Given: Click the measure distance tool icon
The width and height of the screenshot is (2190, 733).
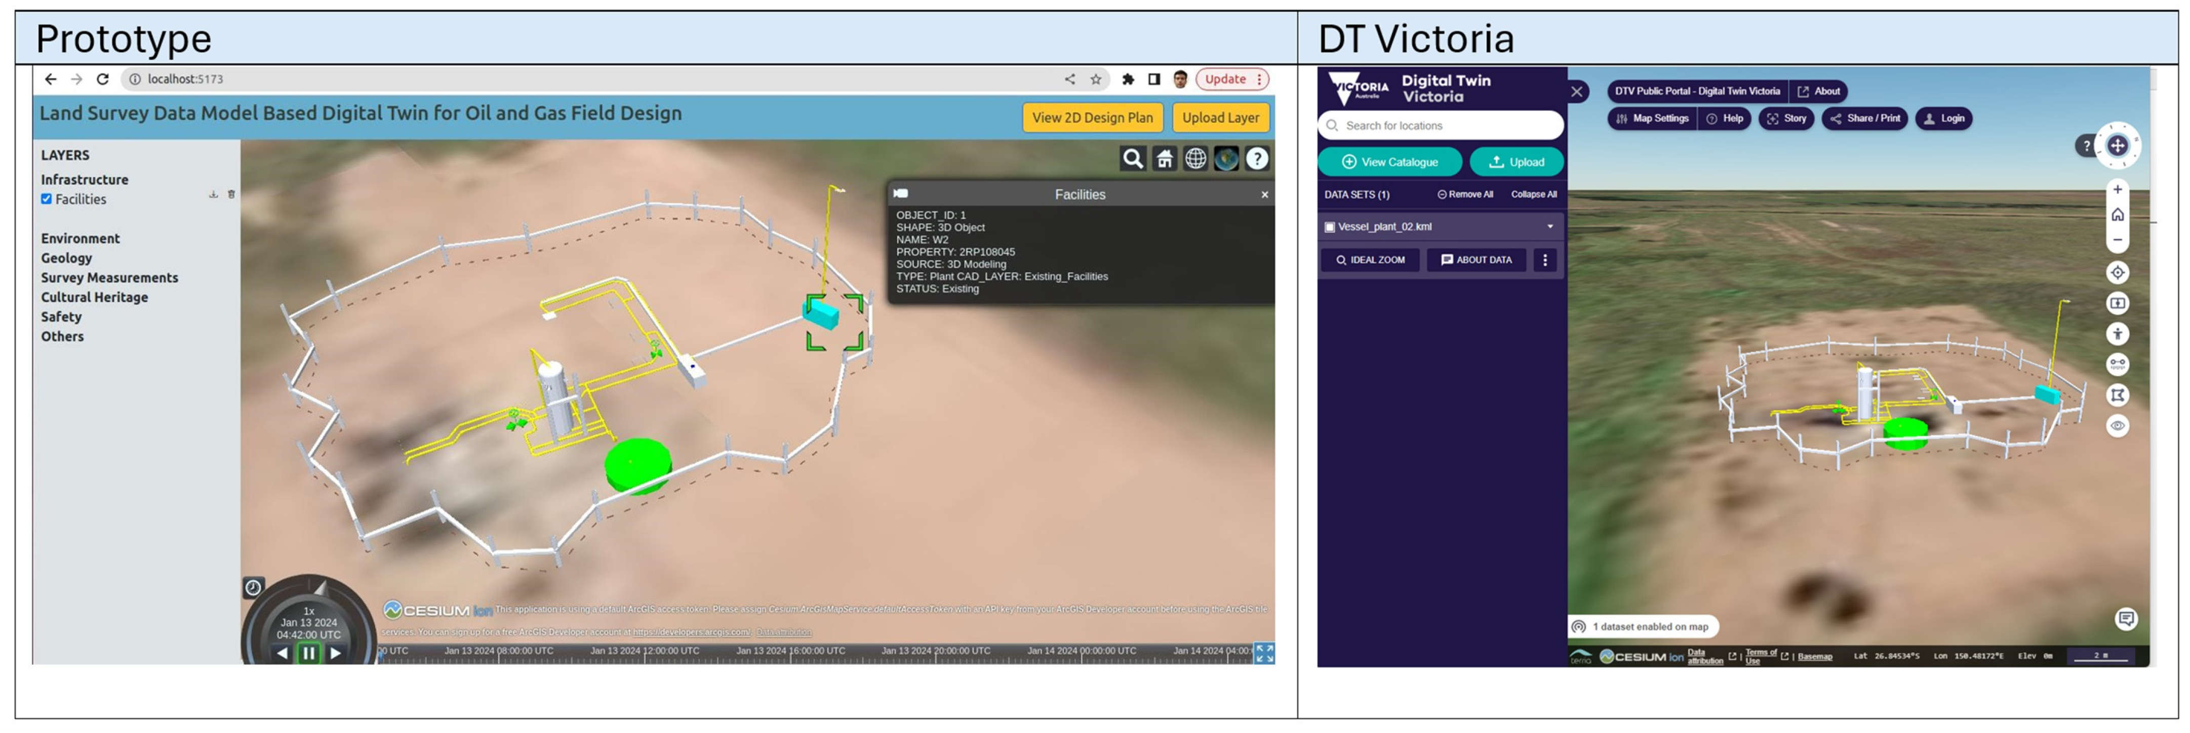Looking at the screenshot, I should coord(2117,364).
